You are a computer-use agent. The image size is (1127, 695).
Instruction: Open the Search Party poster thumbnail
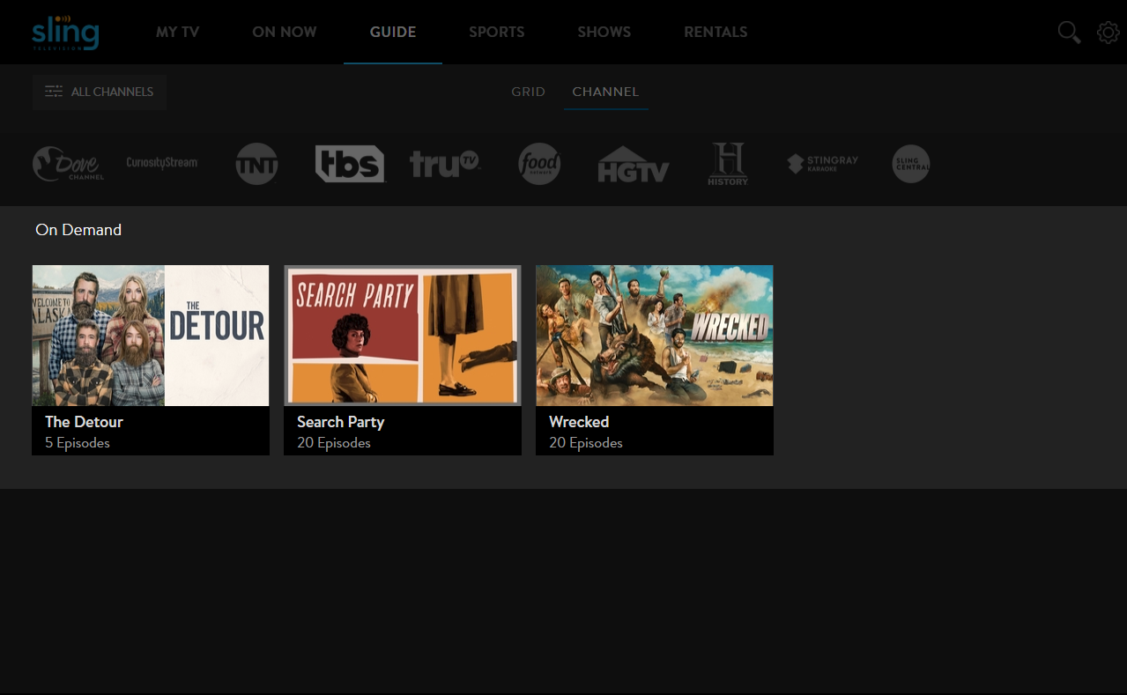click(403, 336)
